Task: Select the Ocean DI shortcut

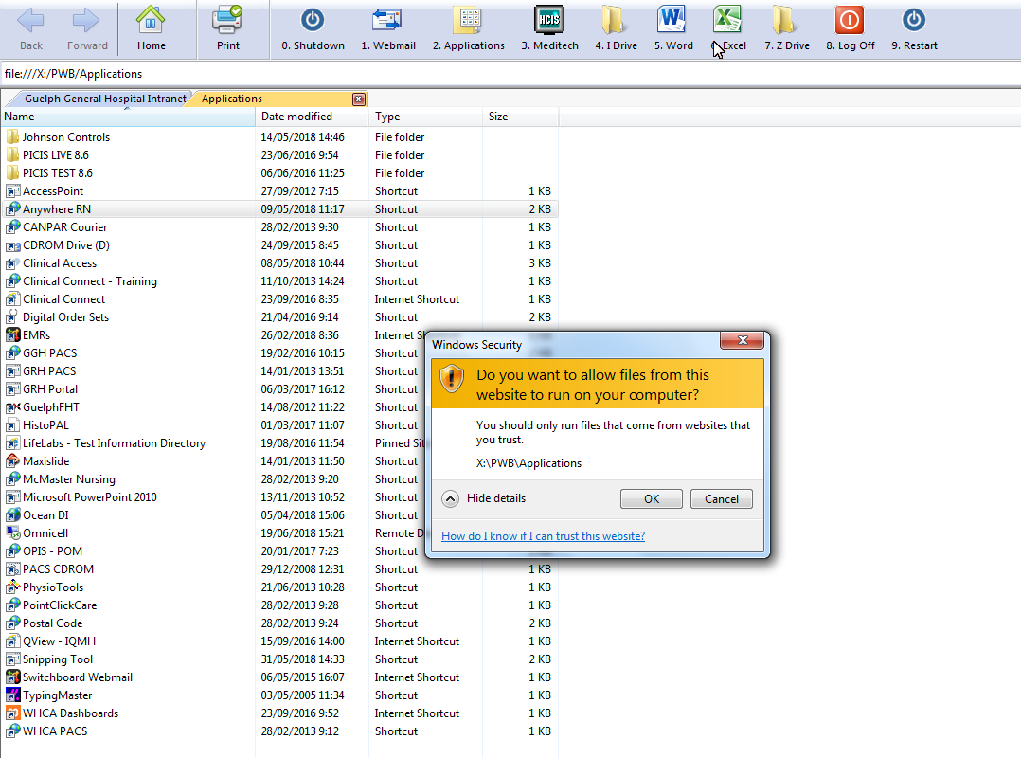Action: [45, 515]
